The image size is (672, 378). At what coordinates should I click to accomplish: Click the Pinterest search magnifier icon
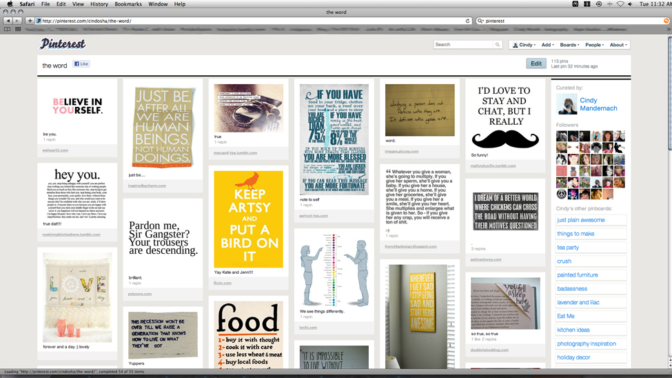[497, 45]
